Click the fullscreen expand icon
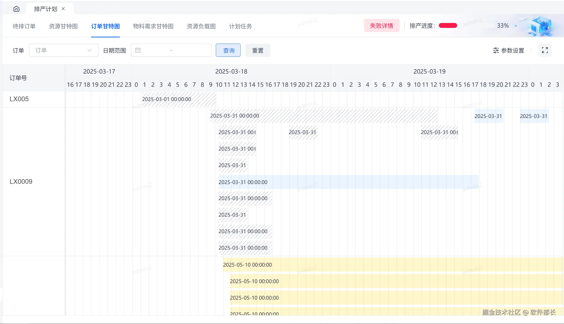This screenshot has width=564, height=324. click(545, 50)
